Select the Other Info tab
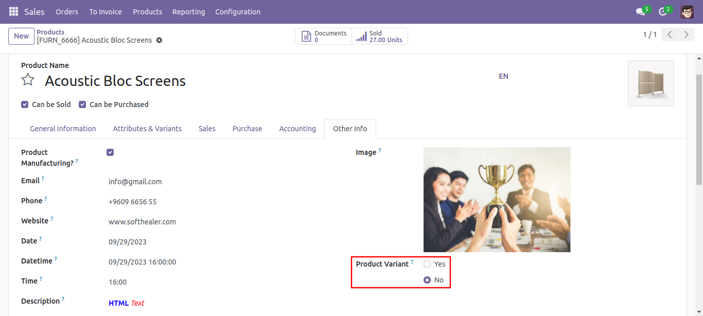This screenshot has width=703, height=316. 350,129
